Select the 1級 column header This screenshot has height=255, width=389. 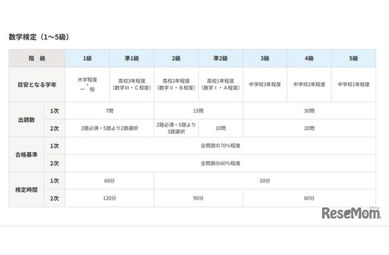tap(87, 58)
